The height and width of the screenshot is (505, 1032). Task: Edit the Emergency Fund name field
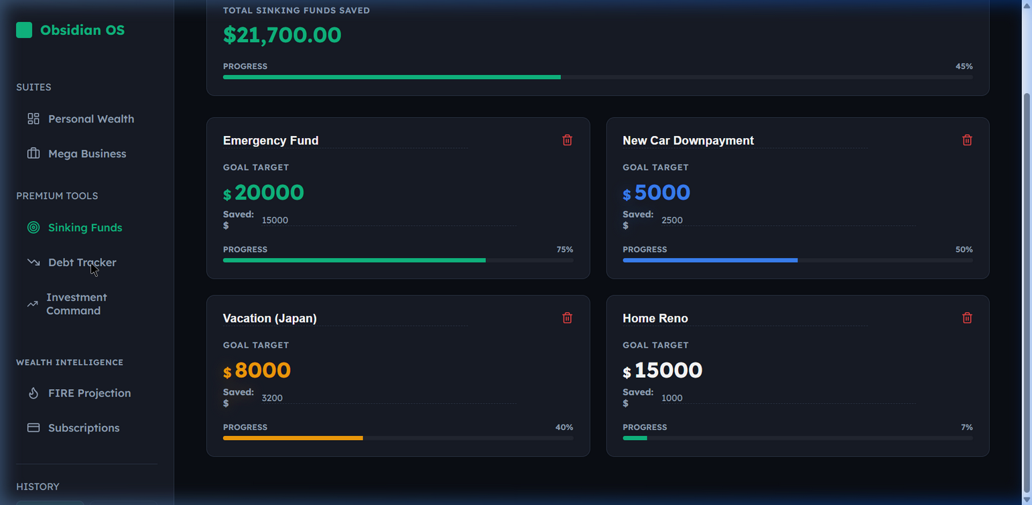point(346,141)
